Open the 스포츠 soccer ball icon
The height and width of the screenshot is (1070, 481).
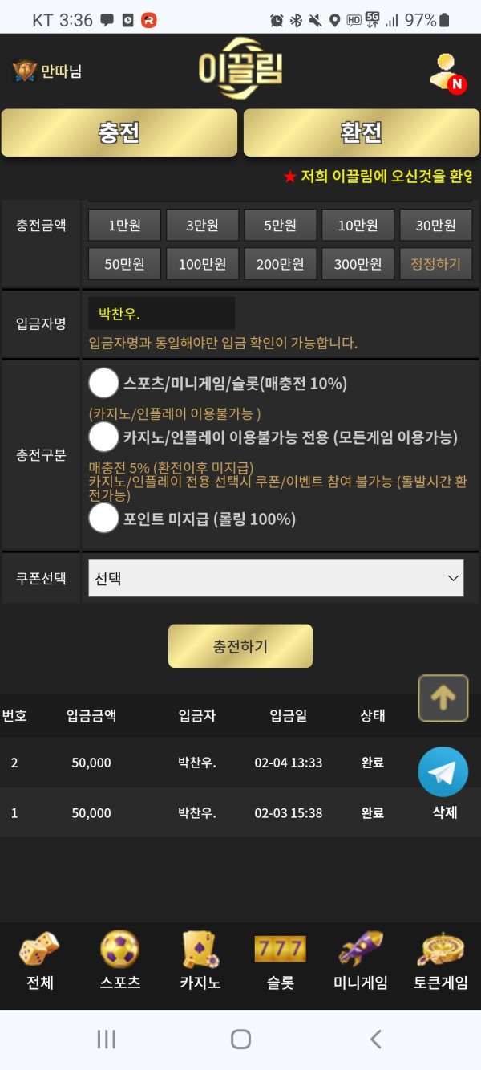coord(120,950)
